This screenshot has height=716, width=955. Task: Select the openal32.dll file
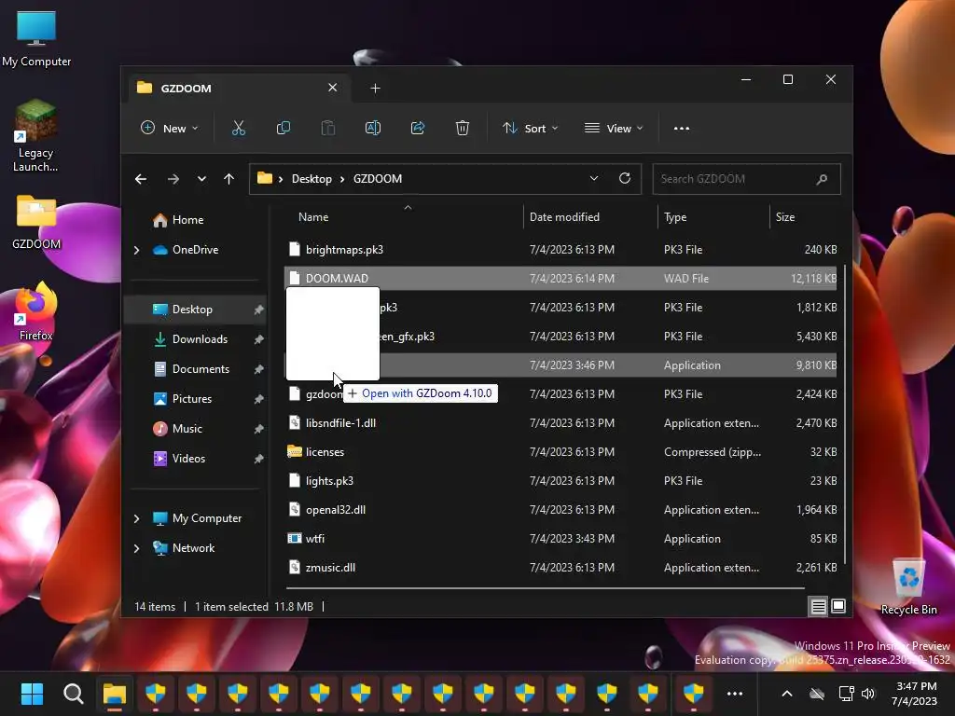point(561,510)
